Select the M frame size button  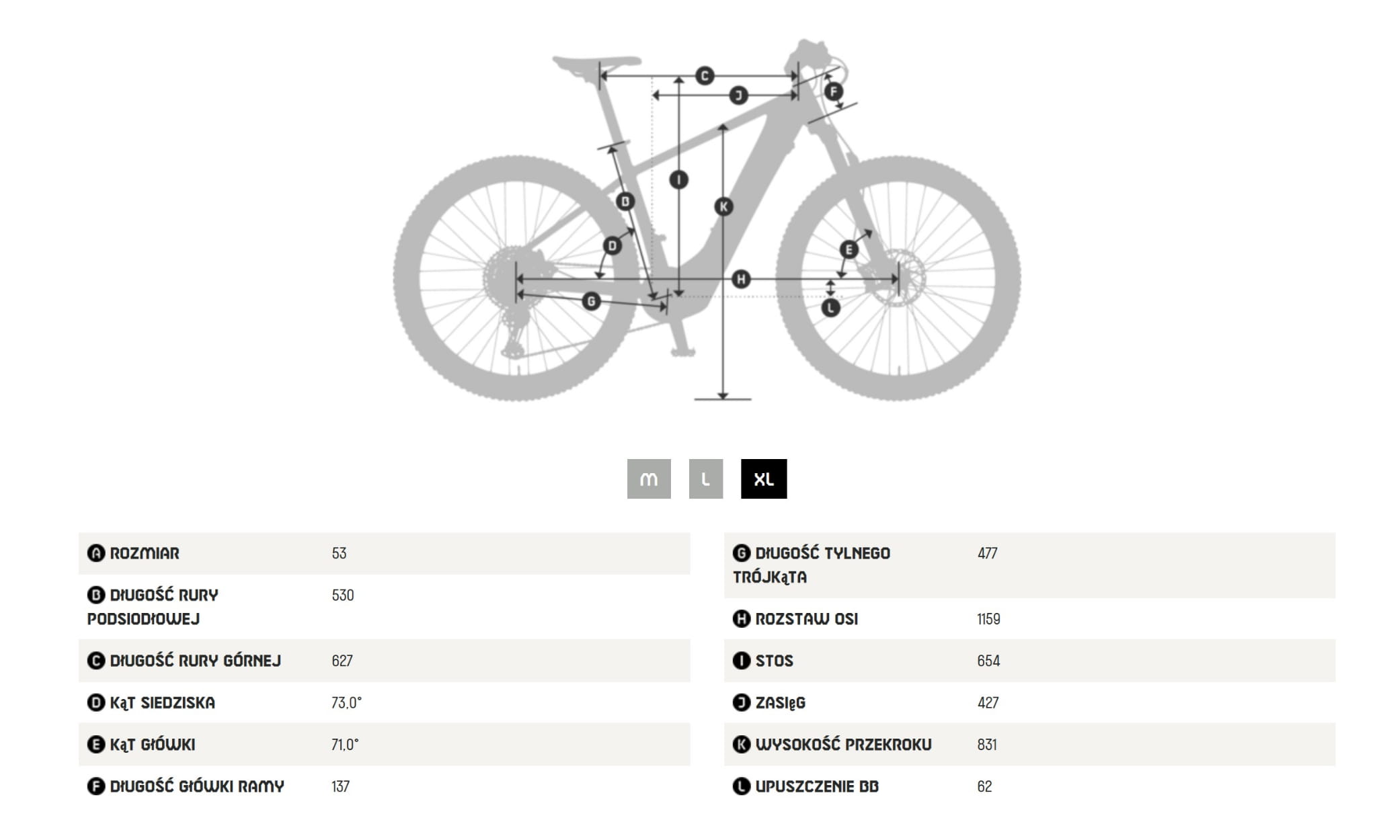click(649, 479)
